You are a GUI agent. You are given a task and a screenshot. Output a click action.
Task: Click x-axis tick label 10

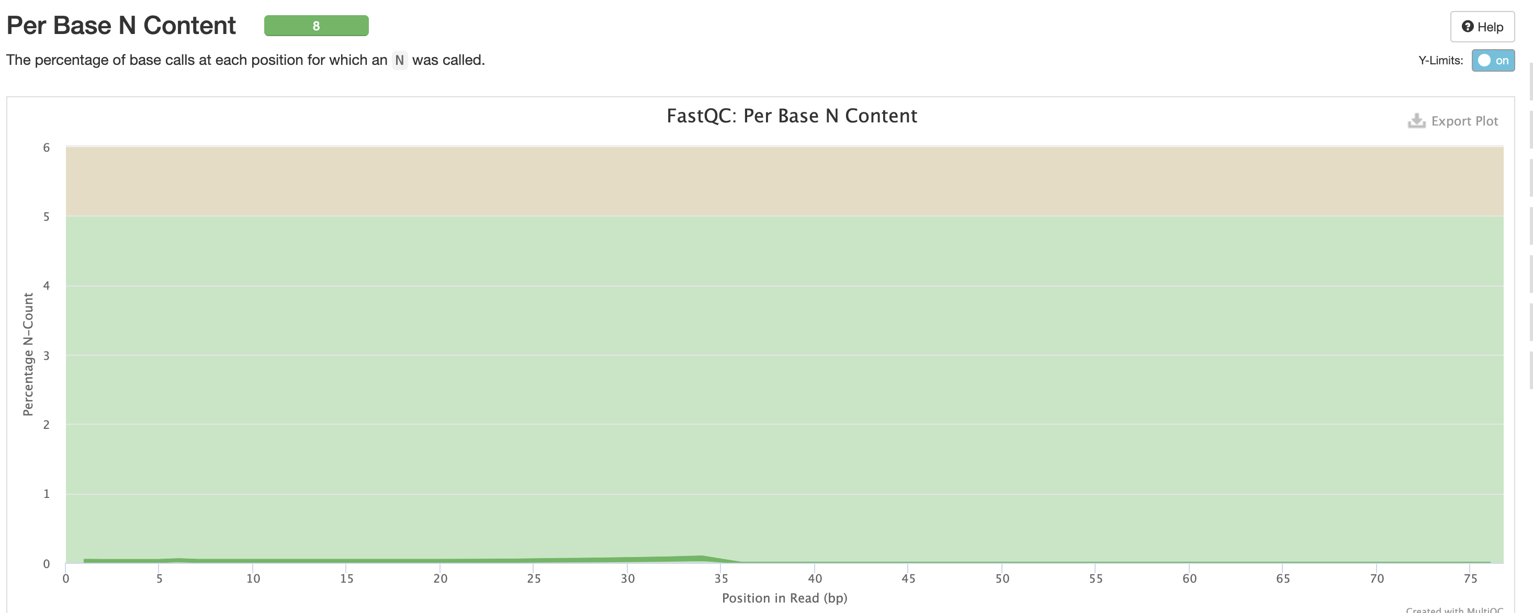[x=253, y=578]
